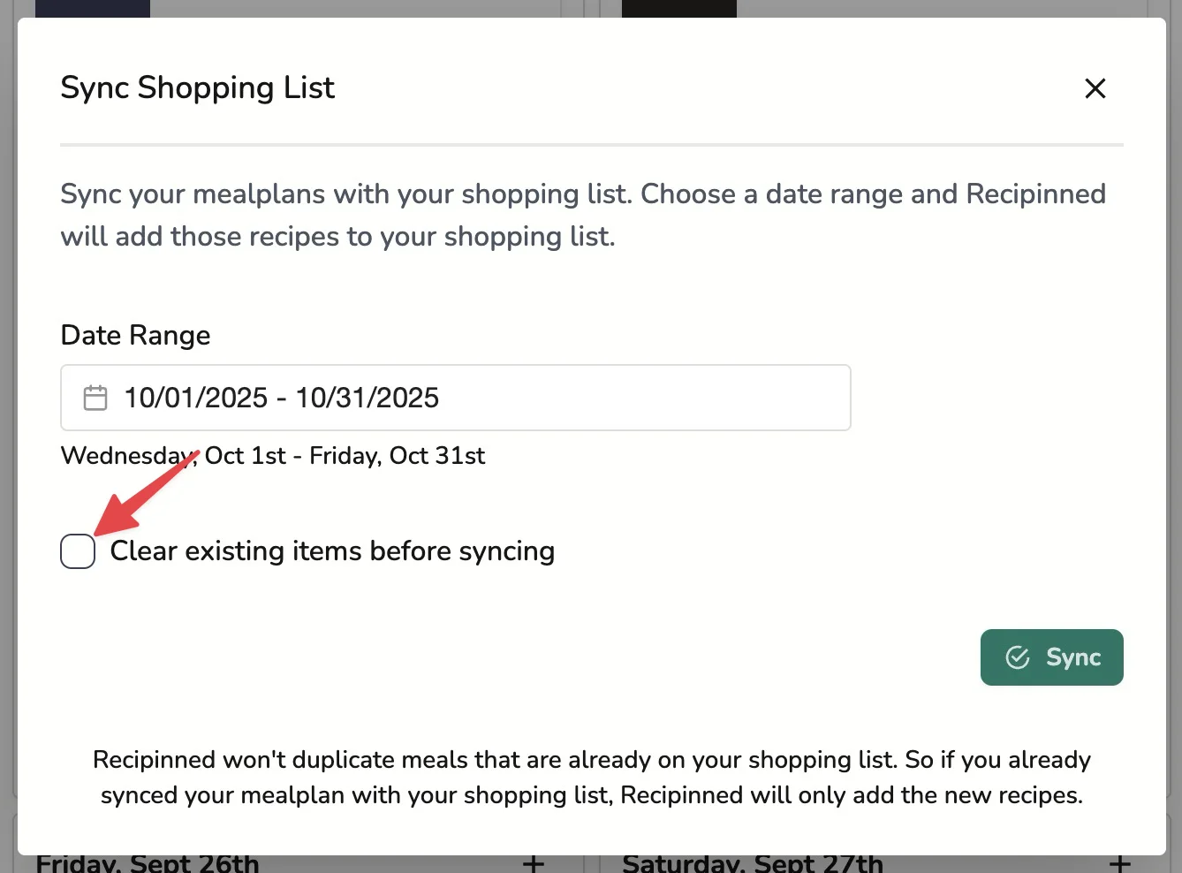The width and height of the screenshot is (1182, 873).
Task: Click the 'Clear existing items before syncing' label
Action: pyautogui.click(x=332, y=551)
